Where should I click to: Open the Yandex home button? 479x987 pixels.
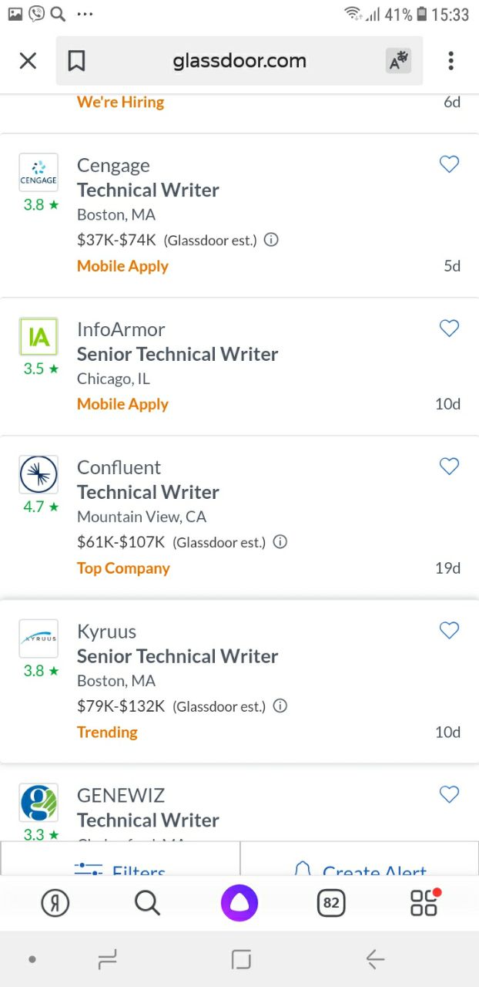point(55,903)
